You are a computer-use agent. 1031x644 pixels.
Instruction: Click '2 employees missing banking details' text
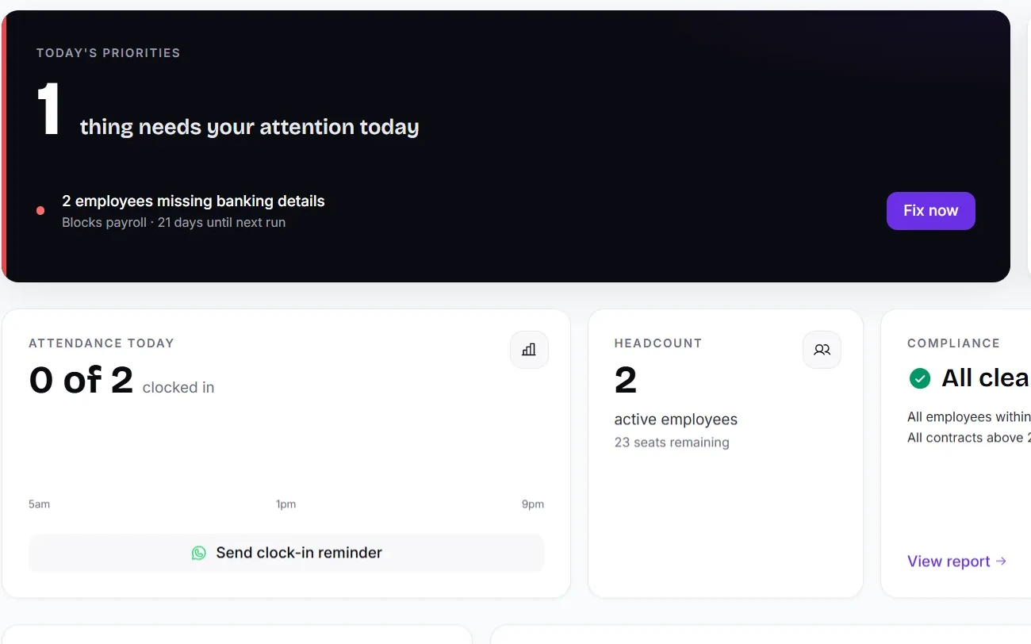[194, 201]
